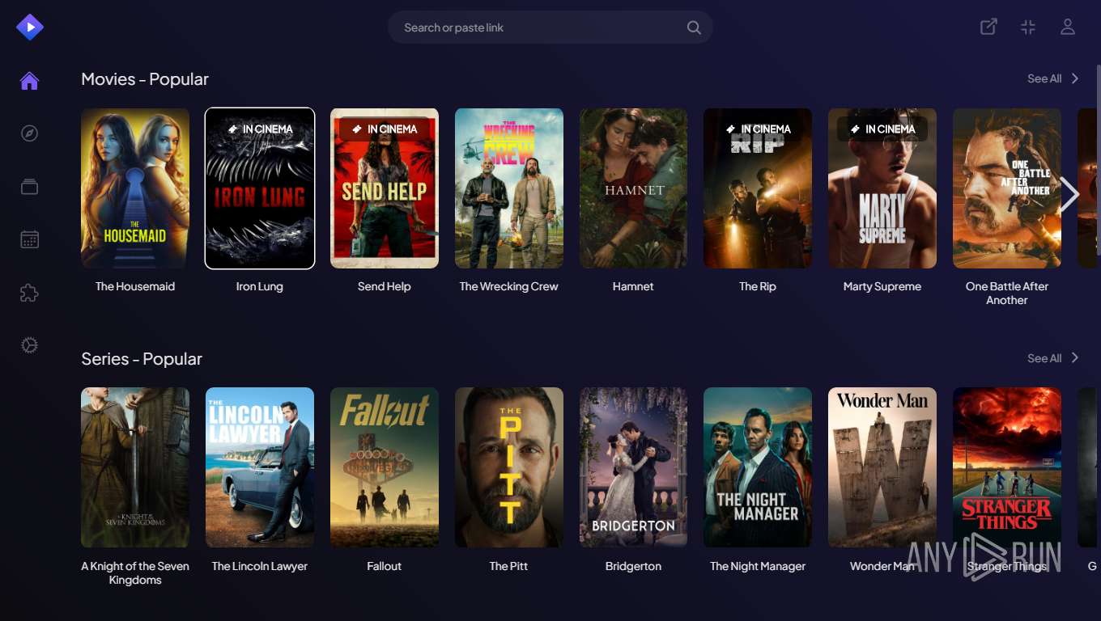Viewport: 1101px width, 621px height.
Task: Open The Rip movie poster
Action: tap(758, 188)
